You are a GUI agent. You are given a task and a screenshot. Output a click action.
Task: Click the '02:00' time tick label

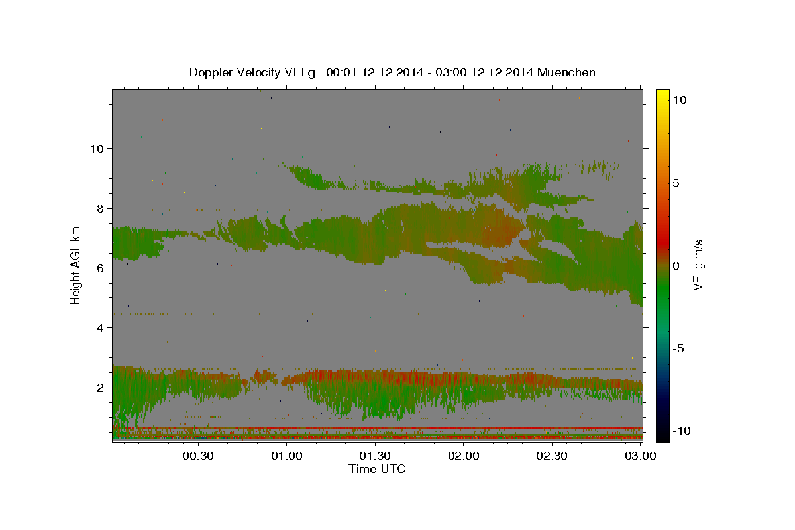[464, 456]
